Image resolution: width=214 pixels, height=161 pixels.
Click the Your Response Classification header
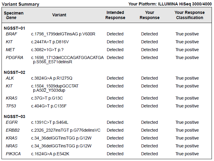[x=189, y=15]
